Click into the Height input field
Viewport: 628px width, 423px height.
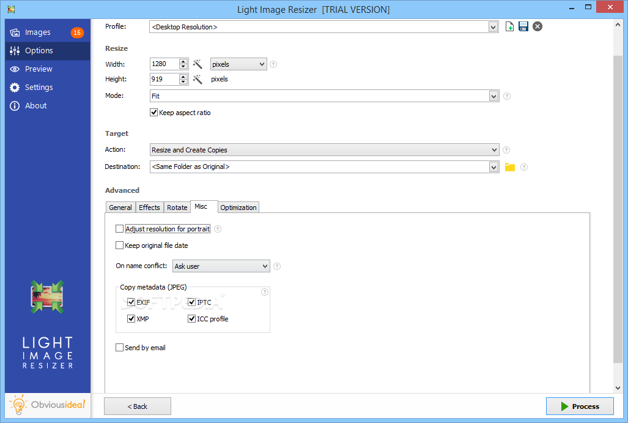(164, 79)
